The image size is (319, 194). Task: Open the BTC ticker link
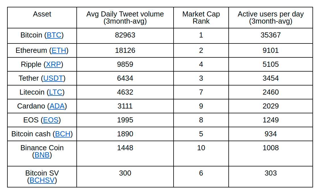click(54, 35)
